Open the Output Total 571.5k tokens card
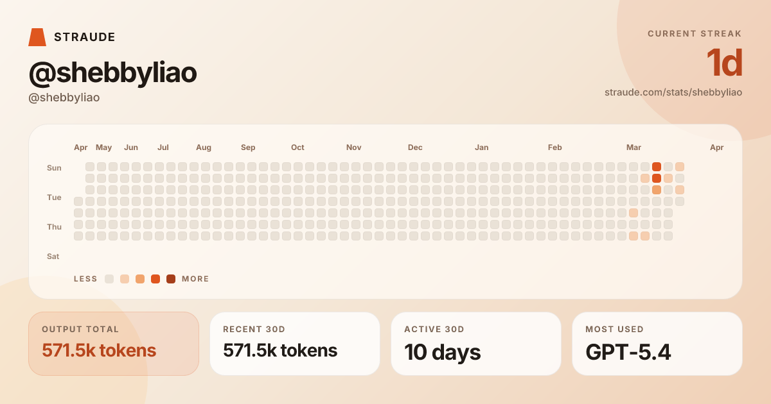 (114, 343)
